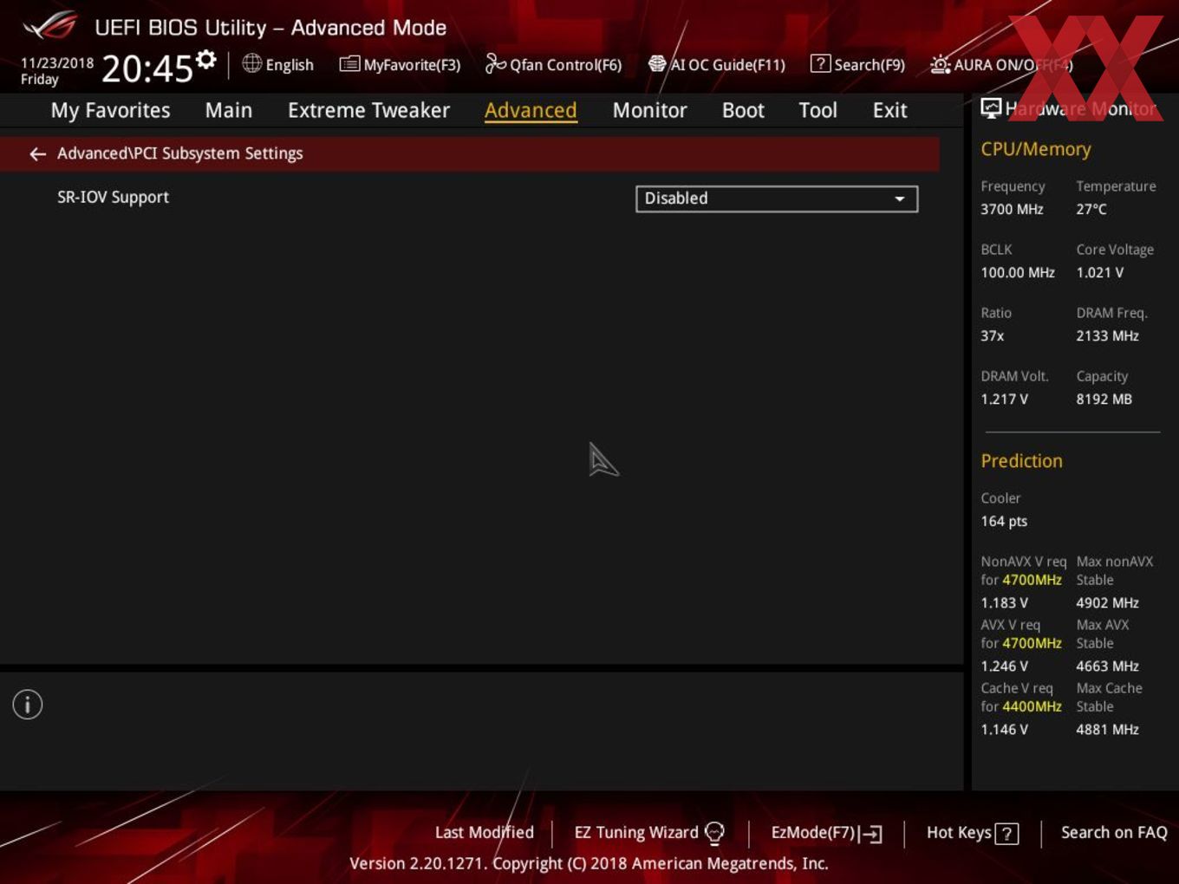Click the back arrow to leave PCI Subsystem Settings

click(x=37, y=154)
